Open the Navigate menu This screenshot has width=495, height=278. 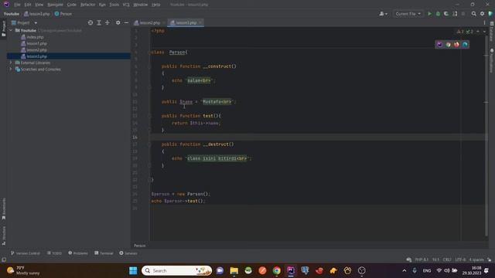pos(55,5)
